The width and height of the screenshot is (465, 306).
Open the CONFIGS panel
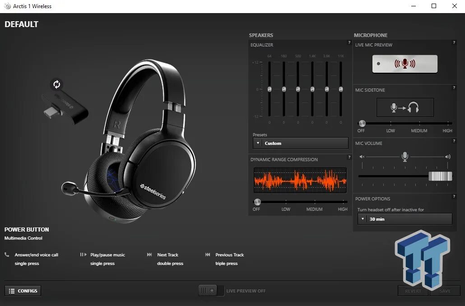[x=23, y=291]
